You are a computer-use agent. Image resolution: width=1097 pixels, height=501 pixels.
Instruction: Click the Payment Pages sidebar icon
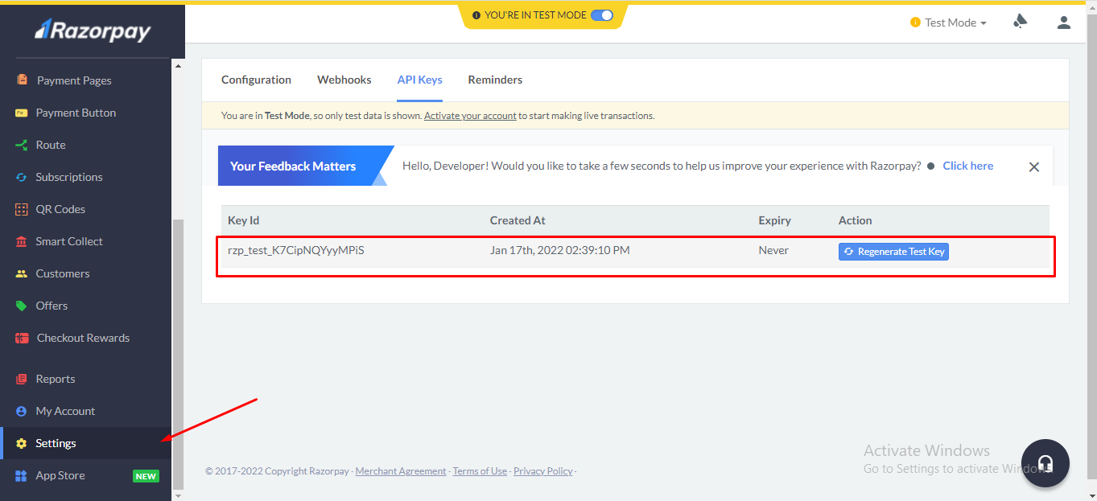tap(22, 80)
